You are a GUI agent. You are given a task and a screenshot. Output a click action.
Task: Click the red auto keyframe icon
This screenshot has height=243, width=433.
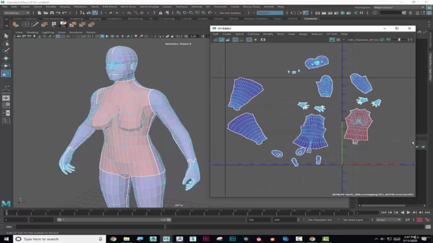click(419, 220)
